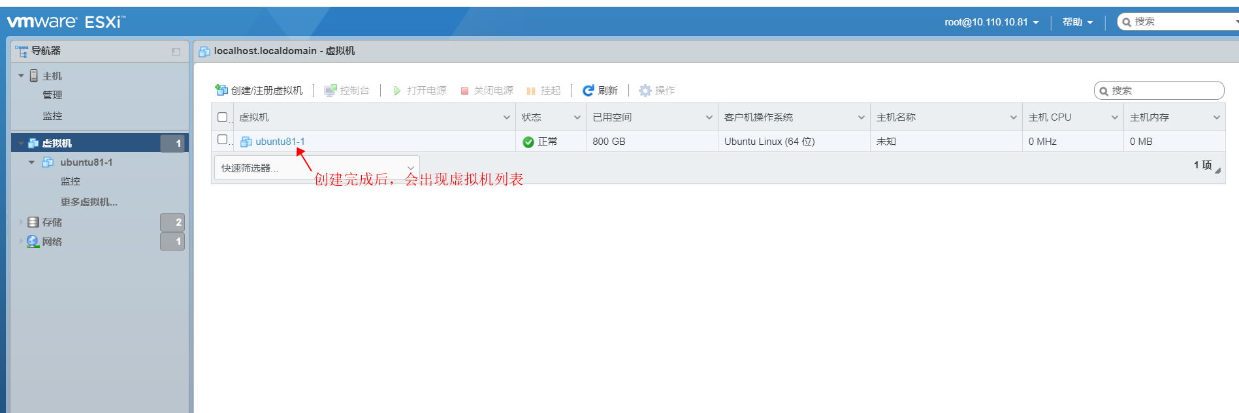Open the 主机 CPU column dropdown arrow
This screenshot has height=413, width=1239.
(1115, 117)
